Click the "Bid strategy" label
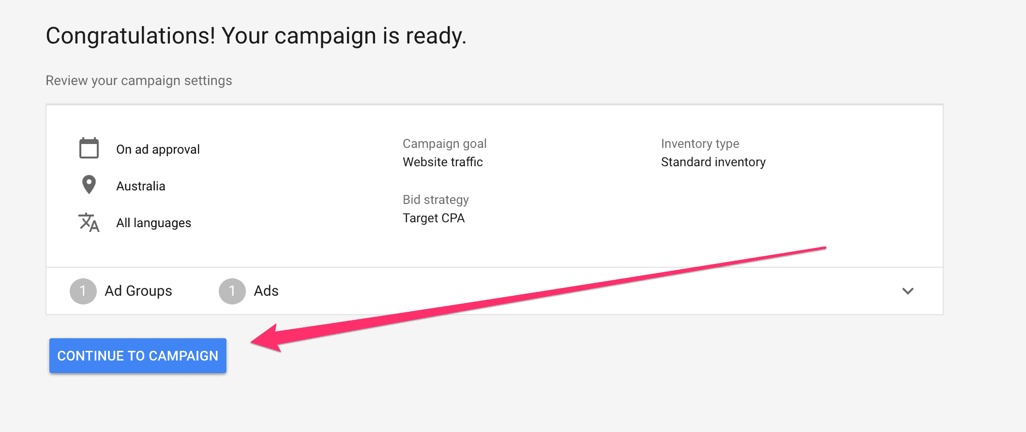Screen dimensions: 1026x432 coord(436,200)
